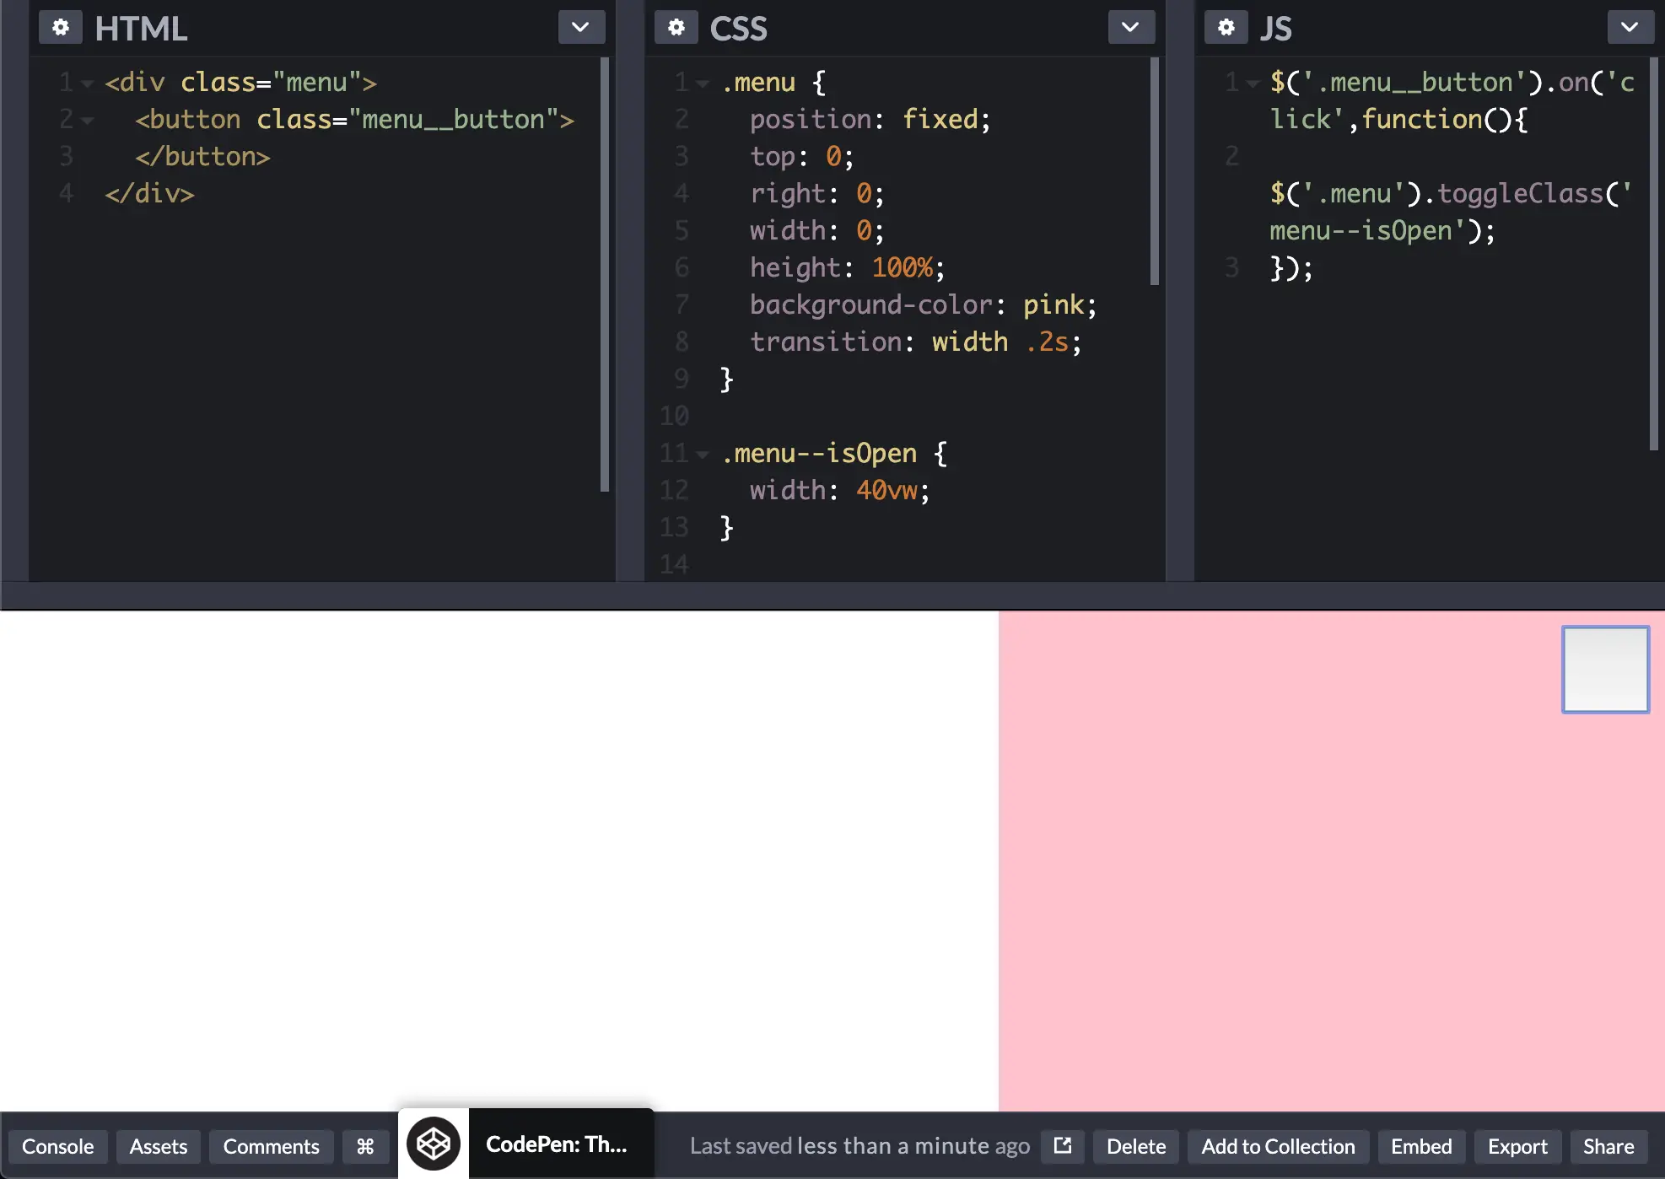This screenshot has height=1179, width=1665.
Task: Open the HTML editor settings gear
Action: pyautogui.click(x=61, y=28)
